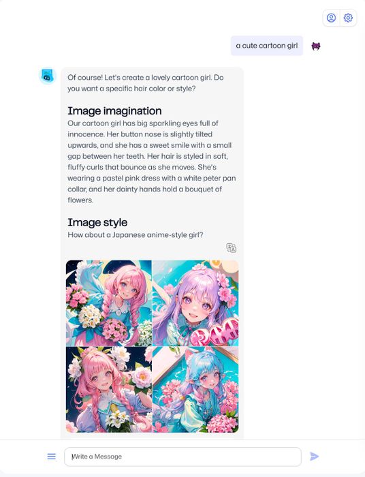Click the generated four-image grid
Screen dimensions: 365x477
point(153,346)
